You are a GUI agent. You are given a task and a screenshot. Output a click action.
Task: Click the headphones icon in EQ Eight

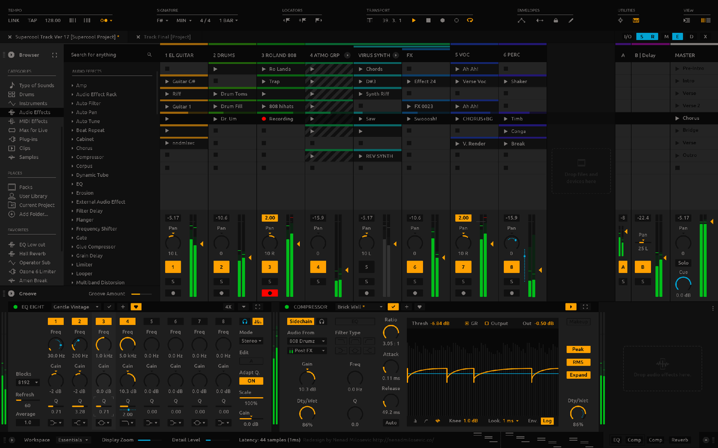(x=245, y=323)
